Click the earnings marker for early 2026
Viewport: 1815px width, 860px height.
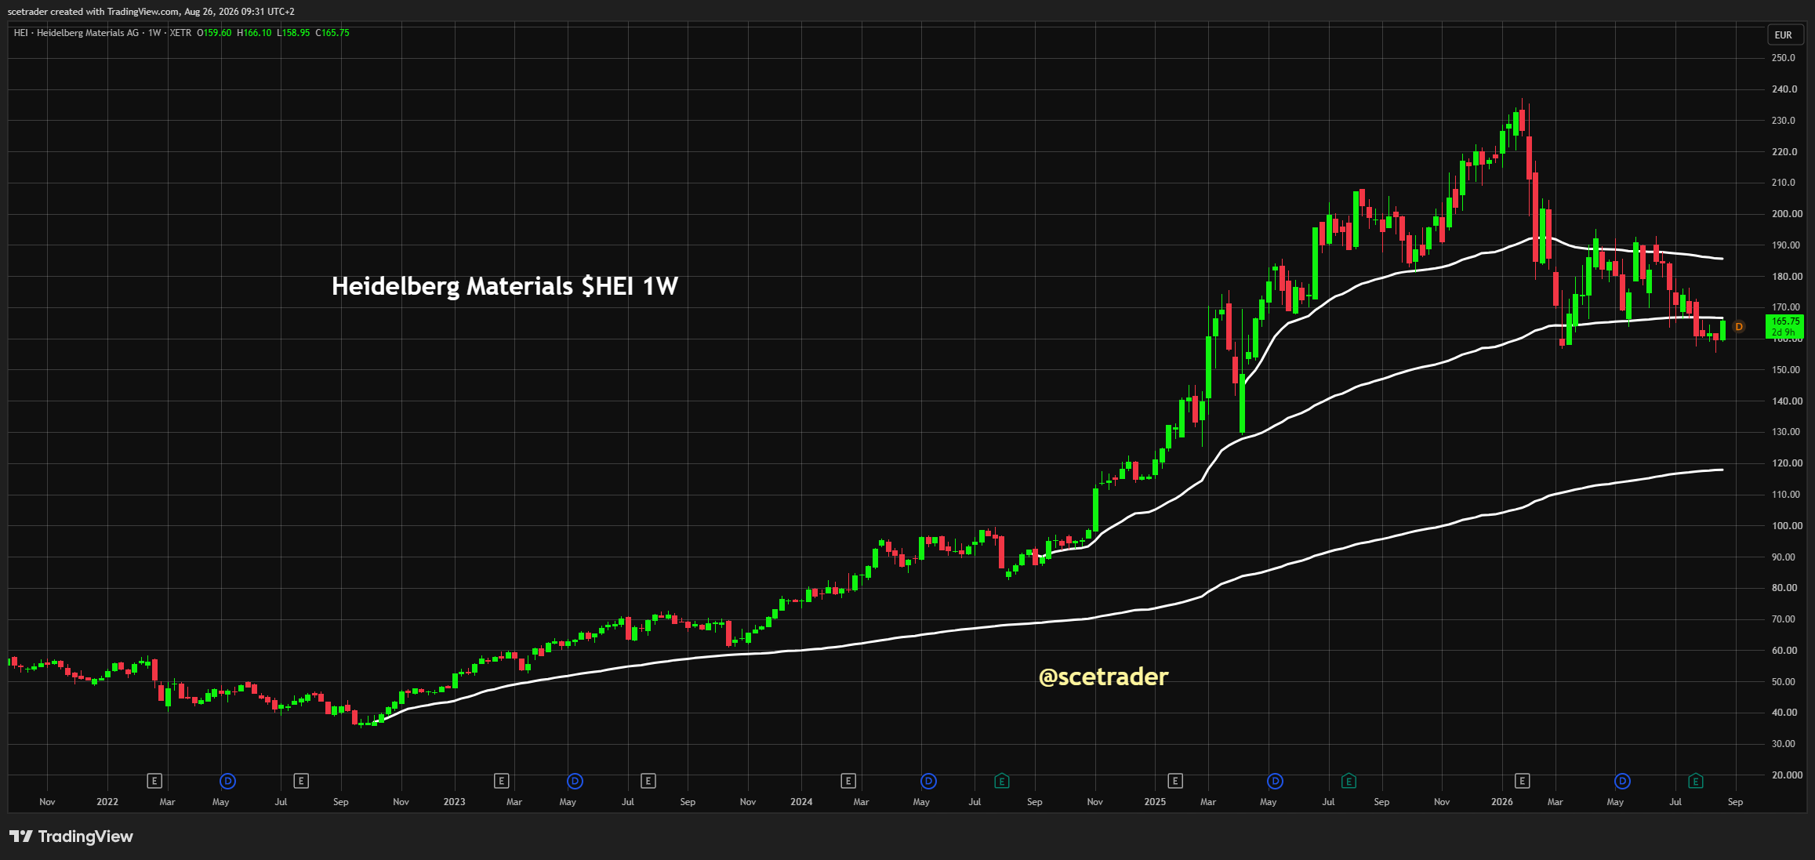(x=1523, y=781)
